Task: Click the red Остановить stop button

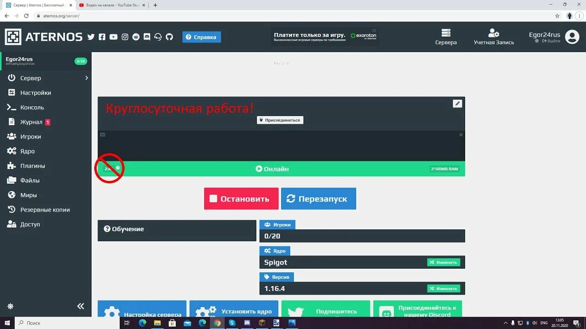Action: click(x=241, y=199)
